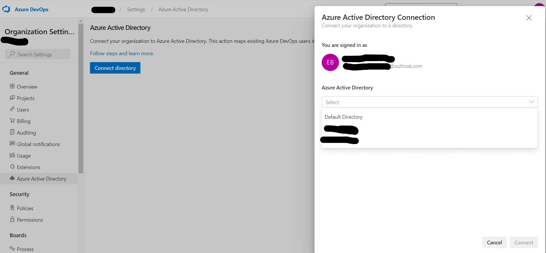Image resolution: width=546 pixels, height=253 pixels.
Task: Click the Security section header
Action: click(19, 194)
